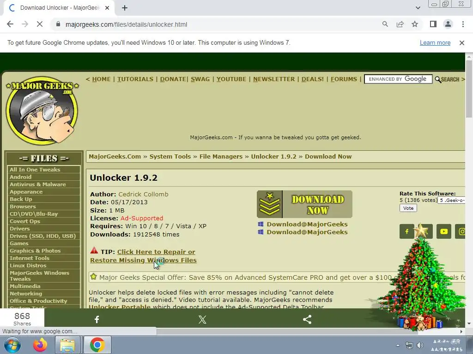Open Firefox from the taskbar
Viewport: 473px width, 354px height.
point(40,345)
